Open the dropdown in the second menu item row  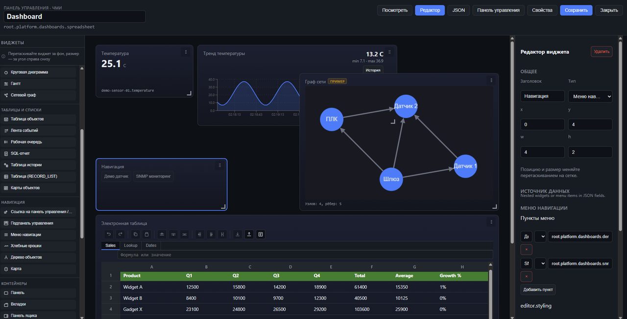pos(540,263)
